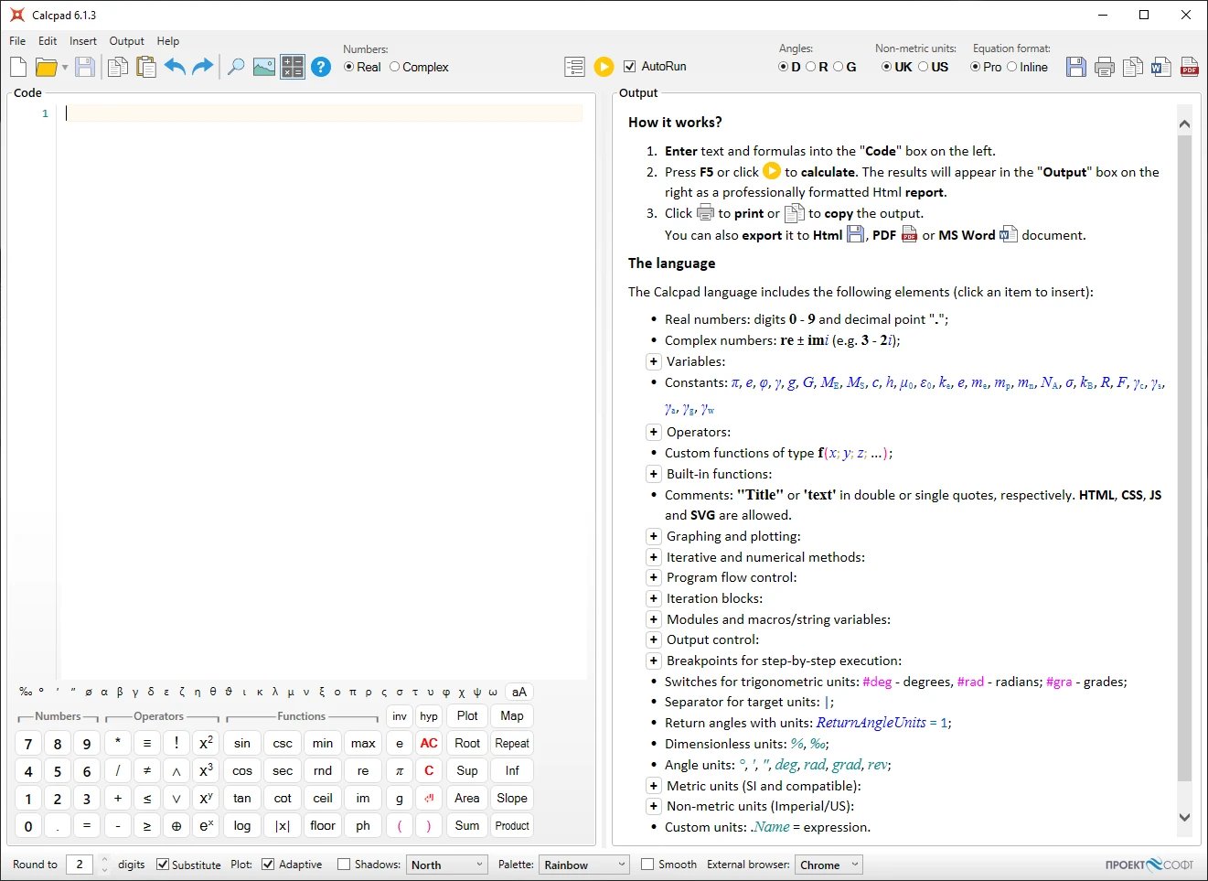1208x881 pixels.
Task: Expand the Built-in functions section
Action: click(x=654, y=474)
